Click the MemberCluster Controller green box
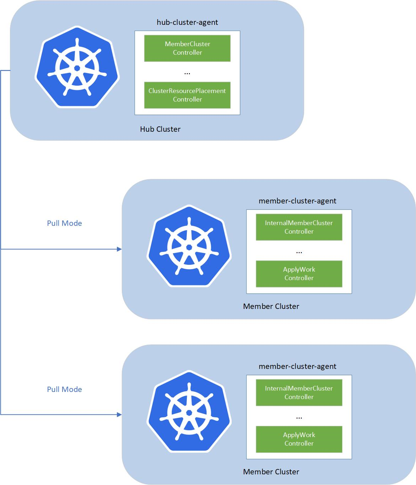The height and width of the screenshot is (485, 416). pyautogui.click(x=187, y=48)
